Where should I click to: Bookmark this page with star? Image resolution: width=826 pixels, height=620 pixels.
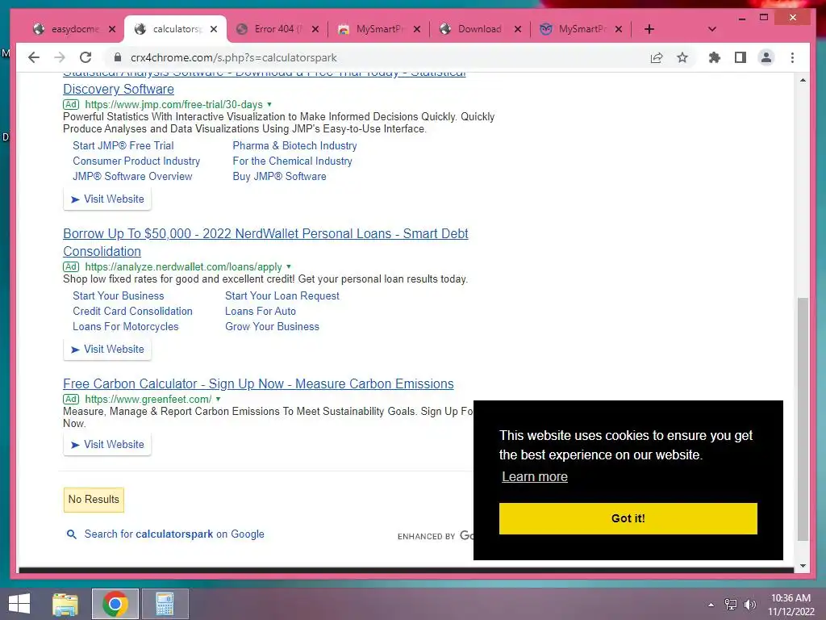pos(682,57)
